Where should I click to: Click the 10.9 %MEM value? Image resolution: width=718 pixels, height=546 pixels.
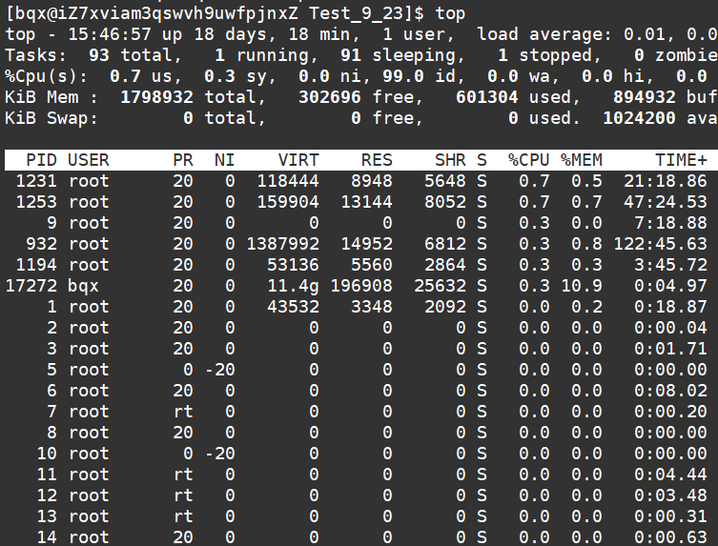[x=582, y=286]
